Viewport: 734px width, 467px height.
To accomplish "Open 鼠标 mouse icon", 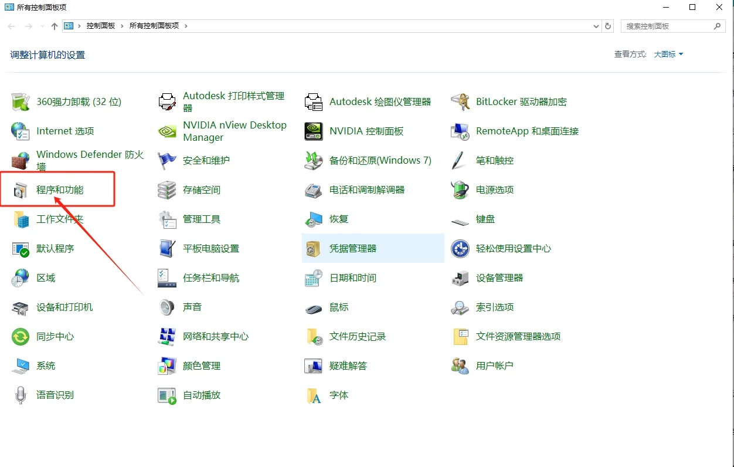I will point(314,308).
